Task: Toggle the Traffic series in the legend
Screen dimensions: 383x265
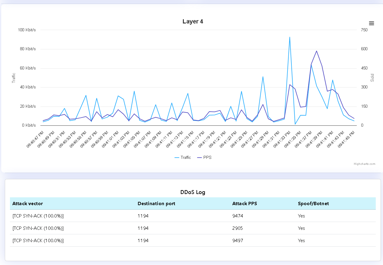Action: [x=183, y=157]
